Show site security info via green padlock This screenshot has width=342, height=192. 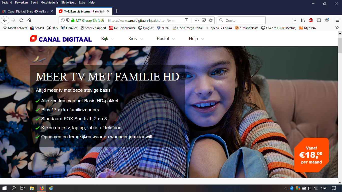pos(73,20)
